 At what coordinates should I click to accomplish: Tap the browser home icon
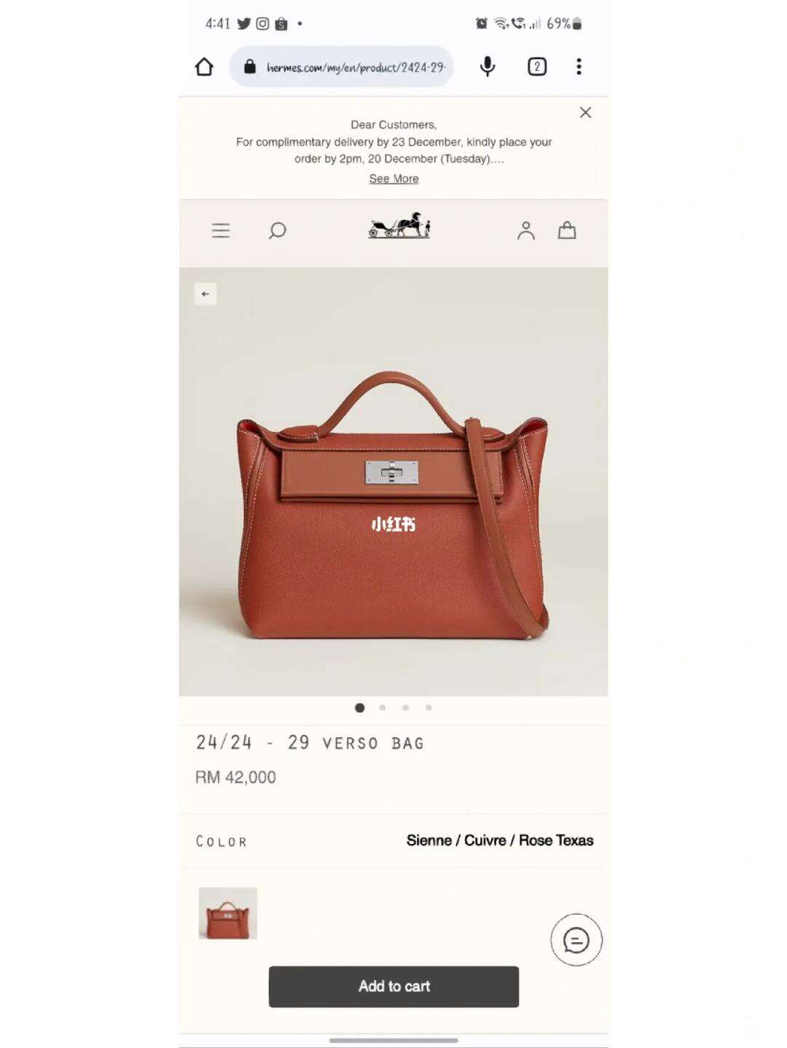[x=204, y=67]
